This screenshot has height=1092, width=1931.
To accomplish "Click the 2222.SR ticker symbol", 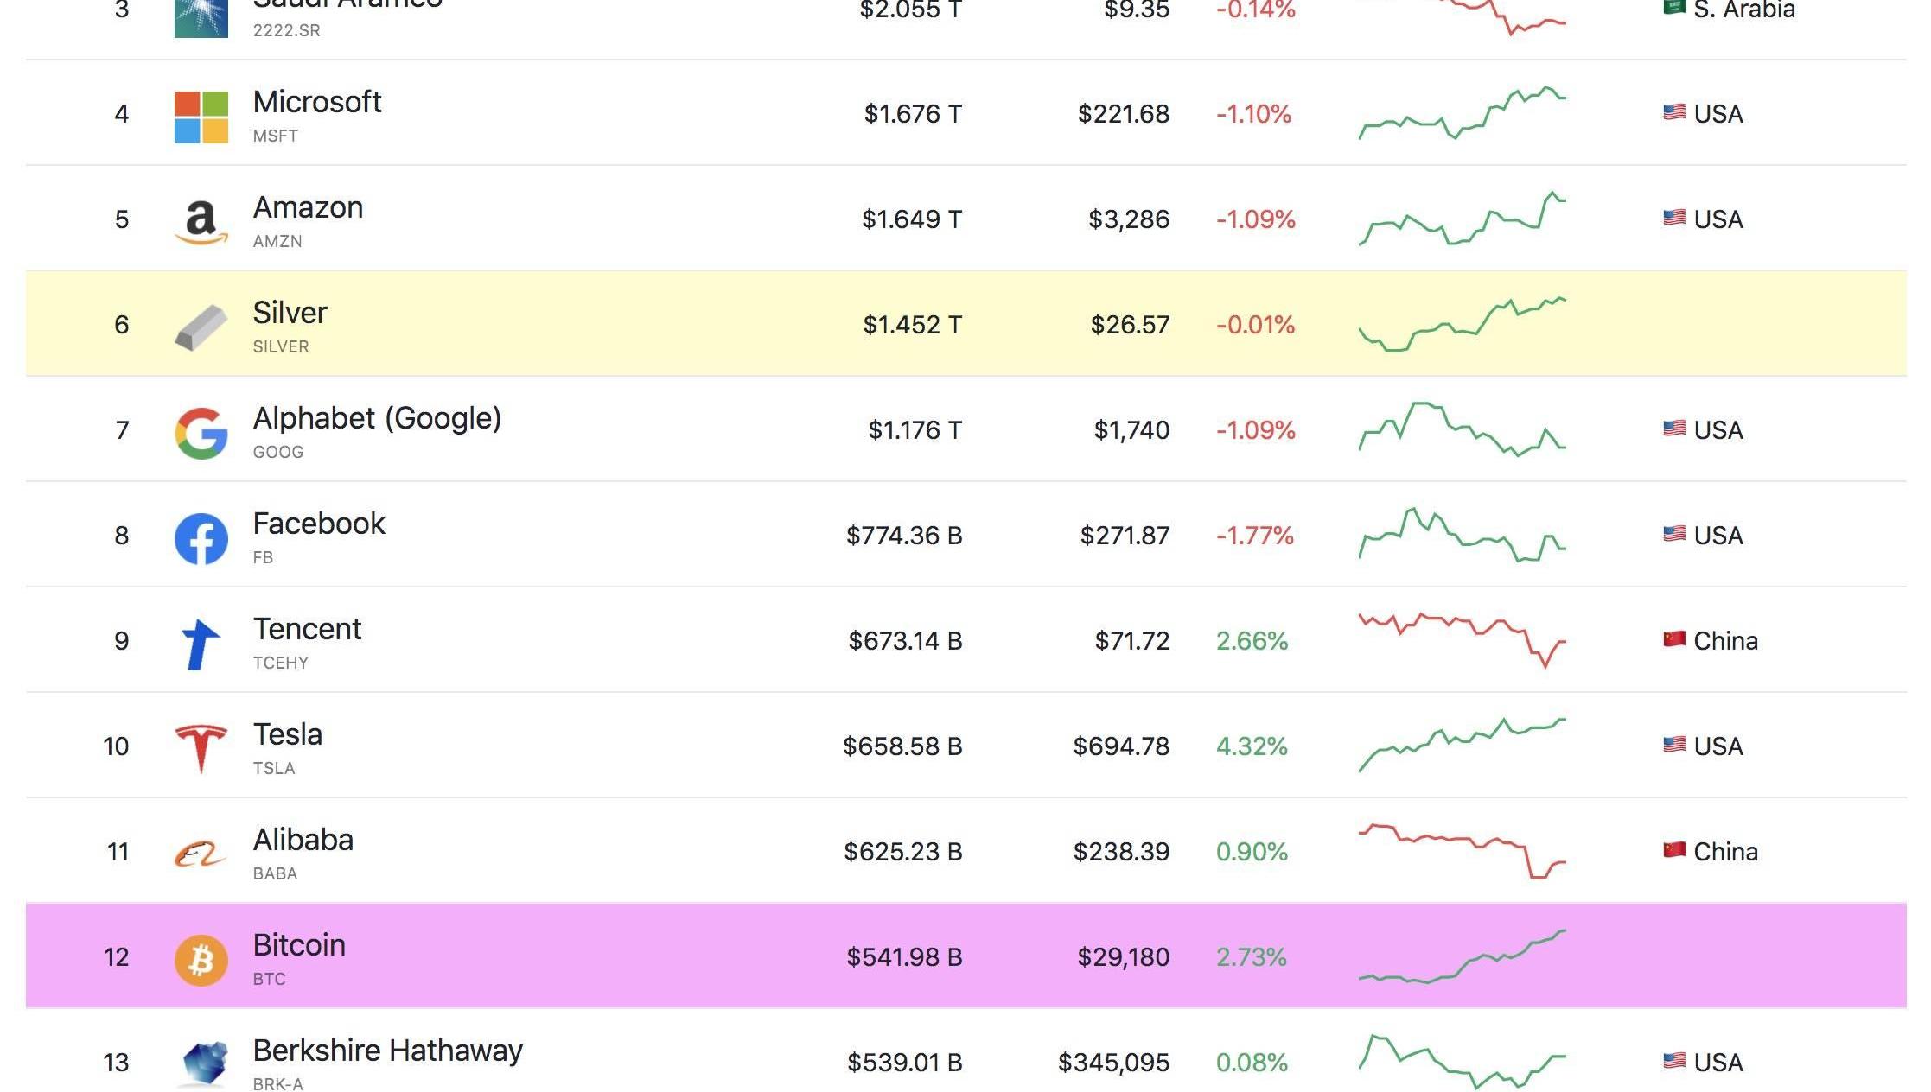I will 286,30.
